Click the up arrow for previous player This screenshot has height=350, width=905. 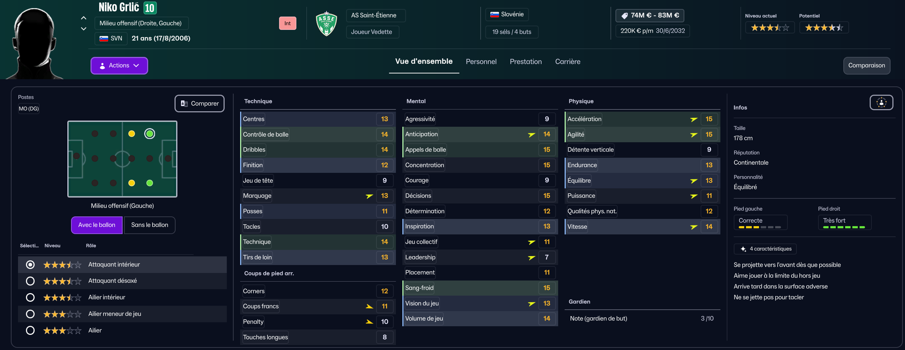pyautogui.click(x=84, y=18)
